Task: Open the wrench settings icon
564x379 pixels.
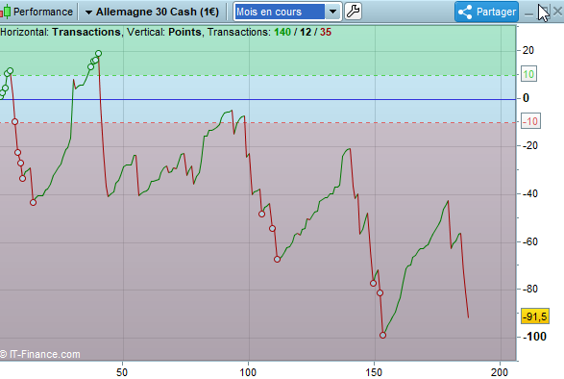Action: coord(353,12)
